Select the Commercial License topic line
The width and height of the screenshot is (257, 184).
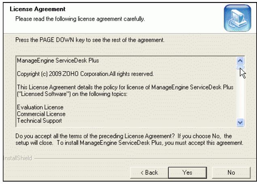pyautogui.click(x=41, y=114)
